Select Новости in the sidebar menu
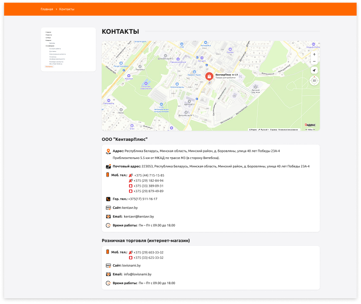Viewport: 361px width, 304px height. pos(49,35)
